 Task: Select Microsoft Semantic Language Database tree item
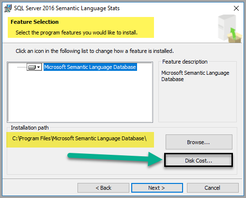point(90,67)
